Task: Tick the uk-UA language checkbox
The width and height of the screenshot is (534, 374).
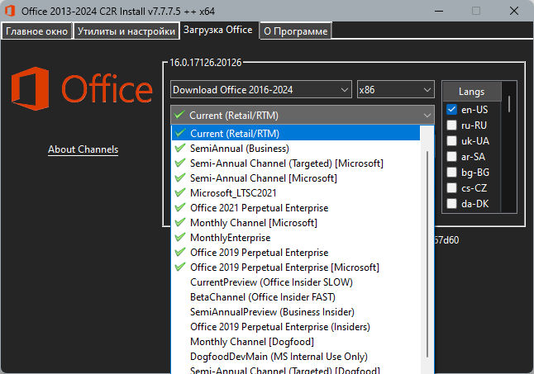Action: click(x=451, y=140)
